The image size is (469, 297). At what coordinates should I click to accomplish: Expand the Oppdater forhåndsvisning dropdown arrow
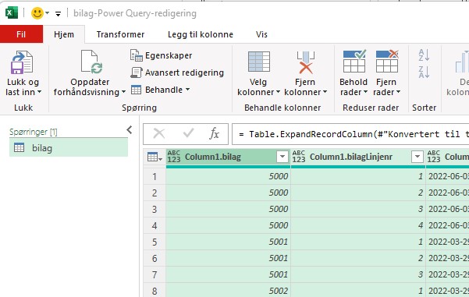[x=123, y=92]
